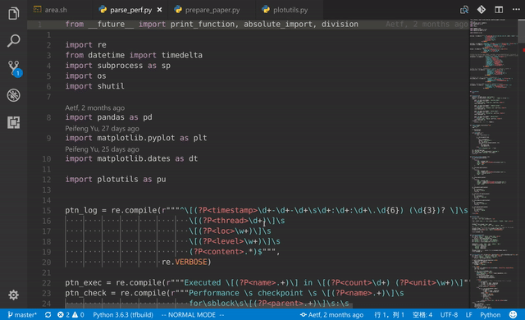The image size is (525, 320).
Task: Click the import matplotlib.pyplot as plt line
Action: coord(136,138)
